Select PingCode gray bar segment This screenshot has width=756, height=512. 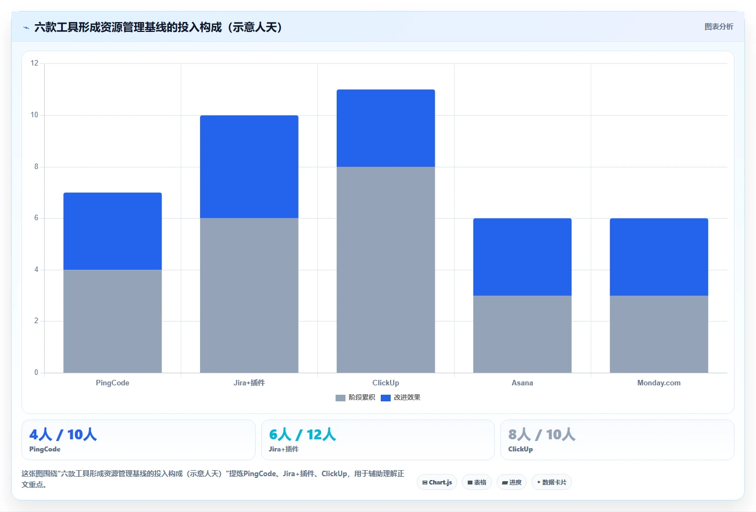tap(112, 321)
